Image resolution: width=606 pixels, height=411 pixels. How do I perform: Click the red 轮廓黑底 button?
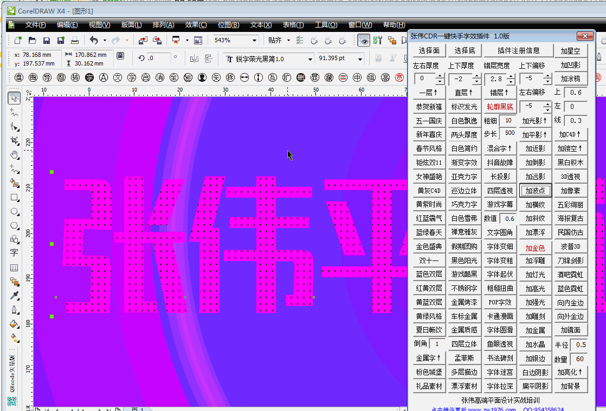click(500, 107)
